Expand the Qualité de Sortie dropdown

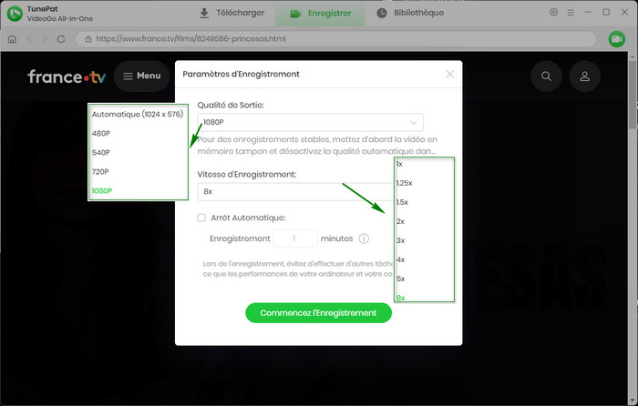(310, 122)
